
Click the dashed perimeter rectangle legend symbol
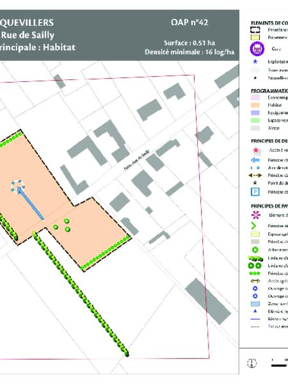[x=255, y=30]
